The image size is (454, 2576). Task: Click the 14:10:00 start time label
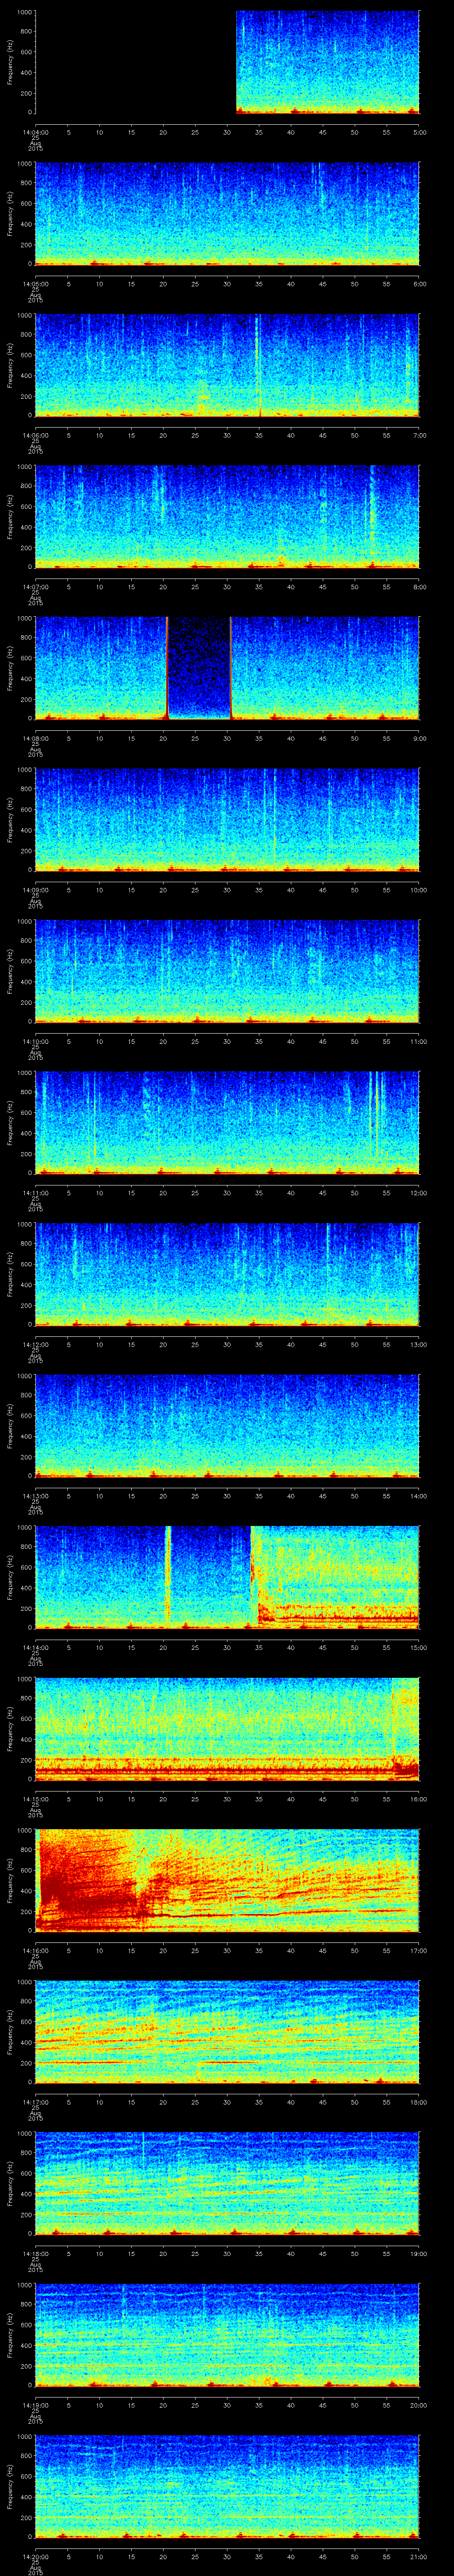tap(35, 1041)
